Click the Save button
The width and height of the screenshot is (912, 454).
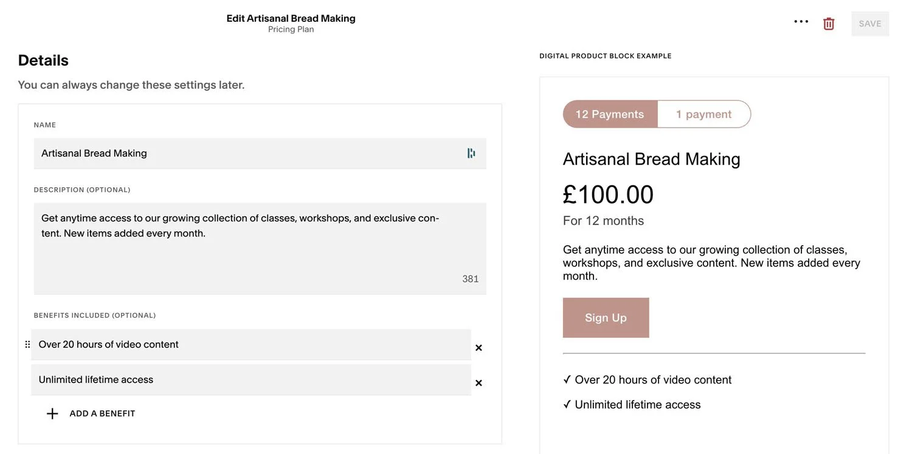click(870, 24)
